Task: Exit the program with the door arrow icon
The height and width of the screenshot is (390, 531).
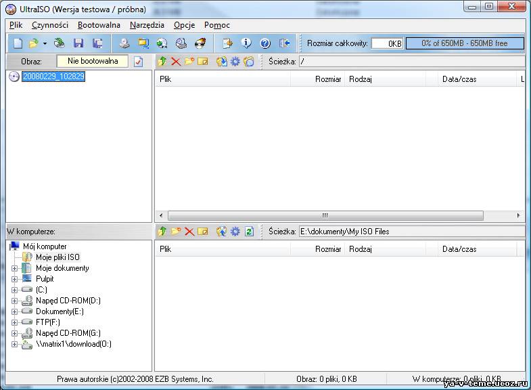Action: 284,43
